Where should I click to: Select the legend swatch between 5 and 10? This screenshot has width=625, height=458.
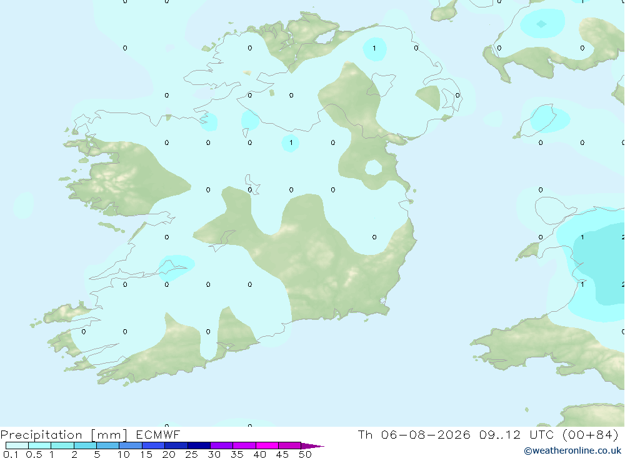108,446
